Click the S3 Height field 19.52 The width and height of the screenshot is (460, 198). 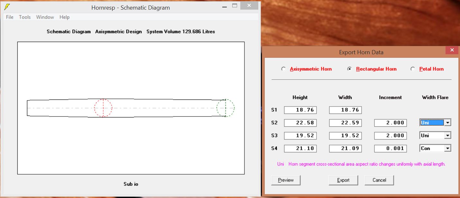300,135
